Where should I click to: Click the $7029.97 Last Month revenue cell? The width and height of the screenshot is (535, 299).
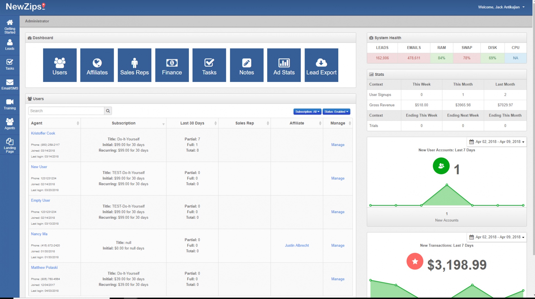tap(505, 105)
